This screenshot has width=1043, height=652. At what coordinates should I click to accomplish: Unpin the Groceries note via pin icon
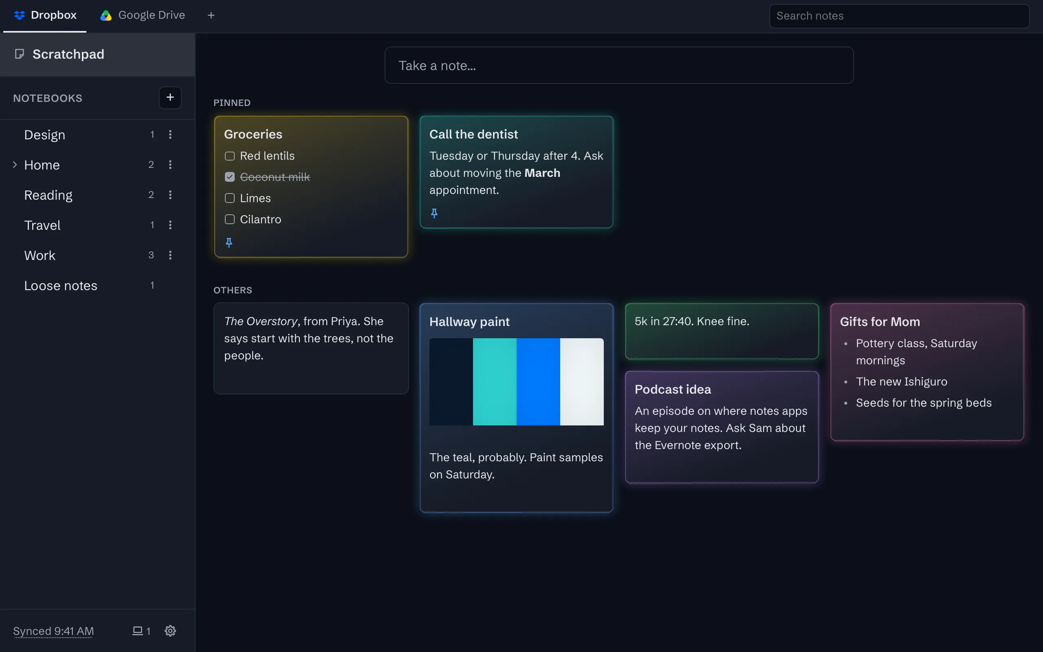[x=229, y=243]
